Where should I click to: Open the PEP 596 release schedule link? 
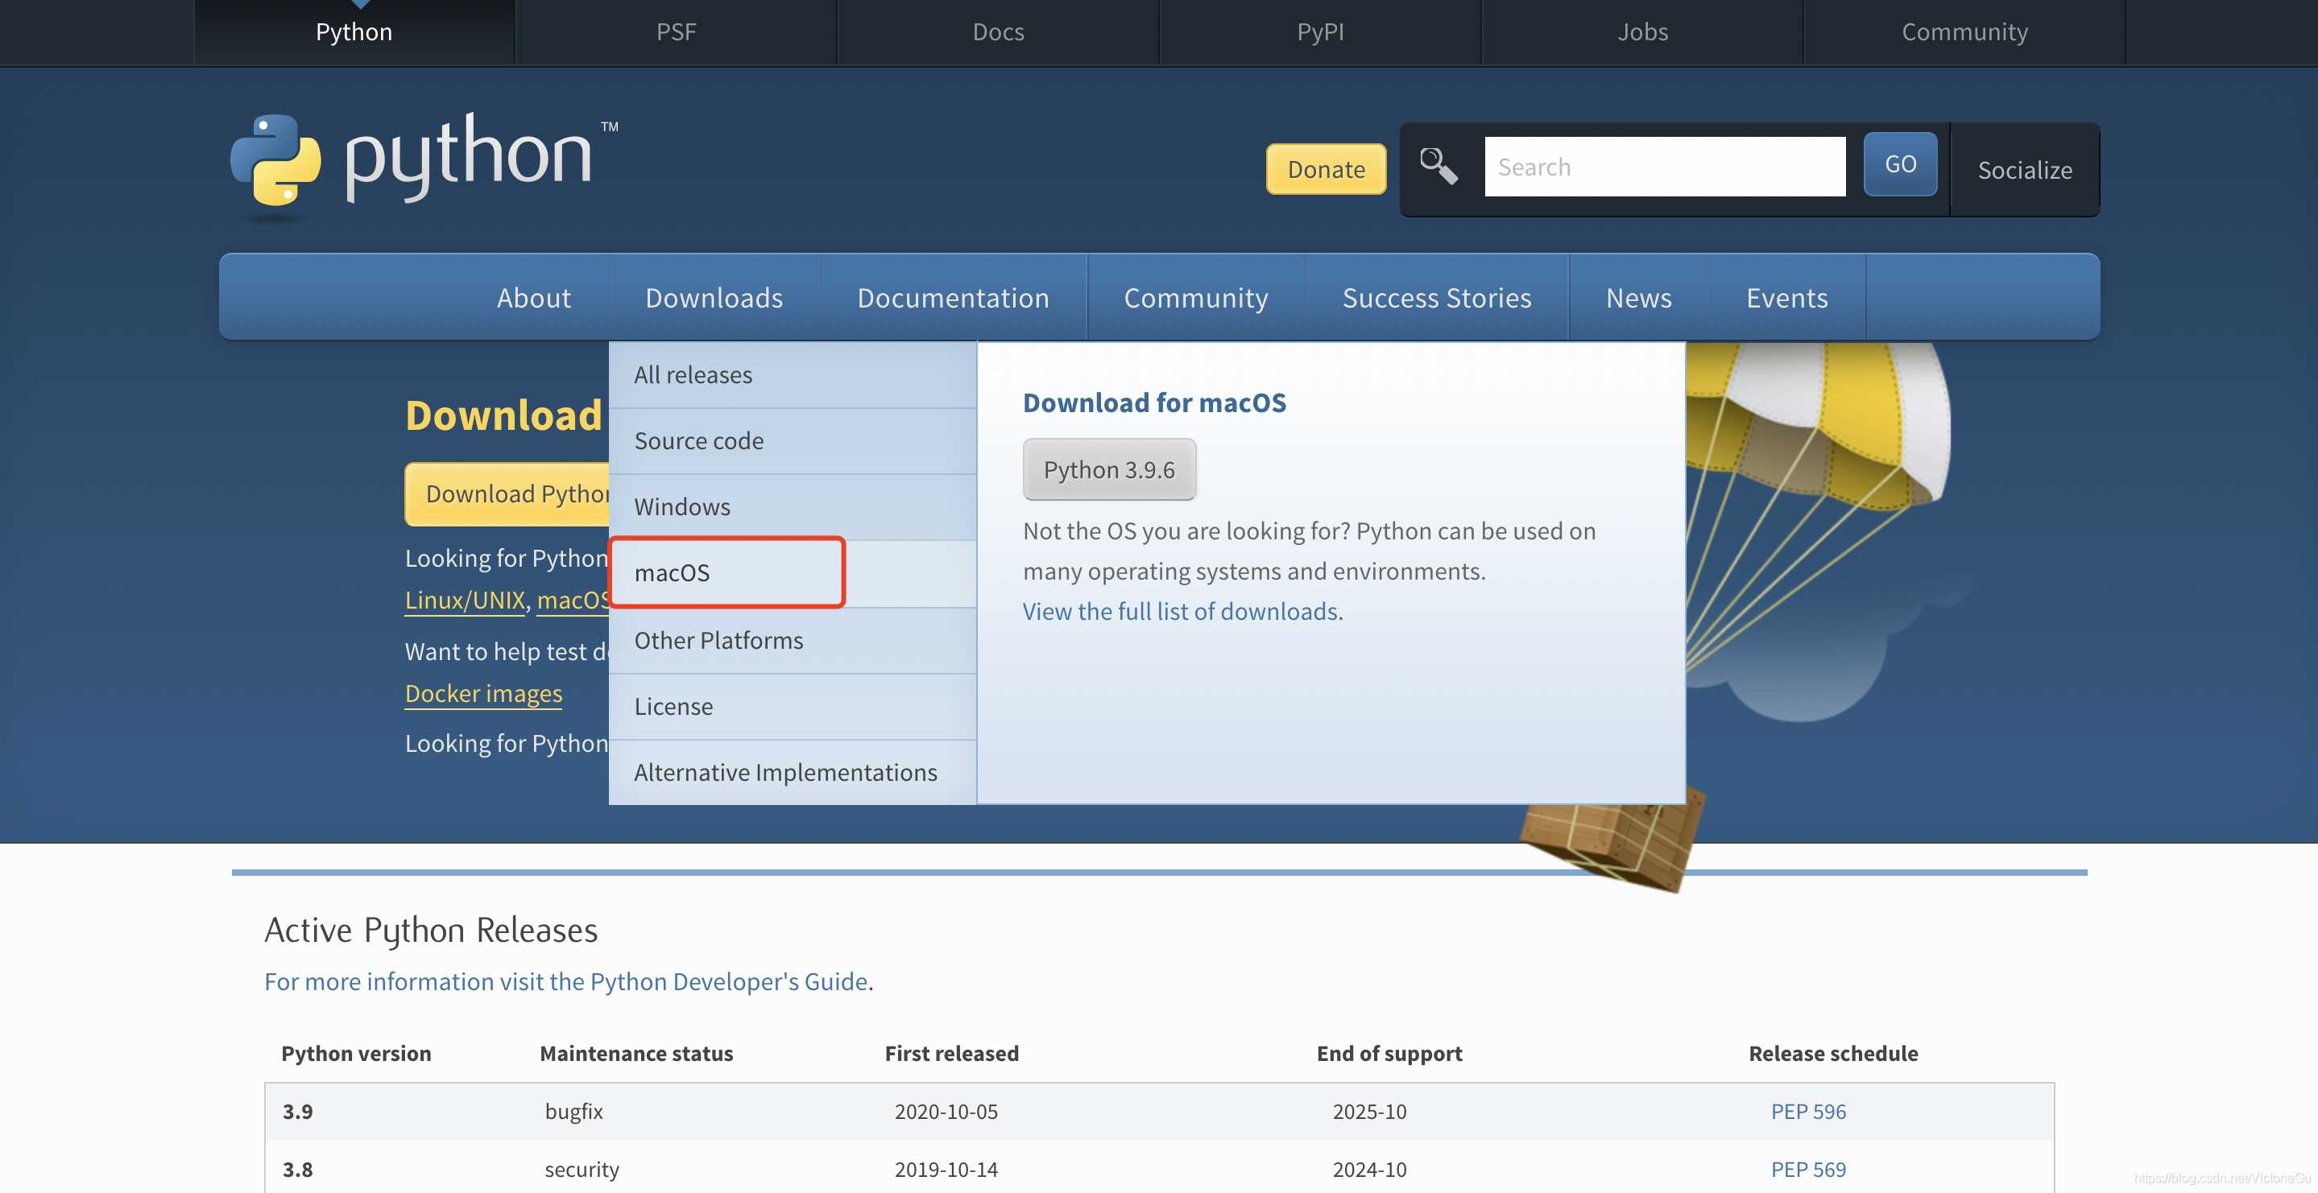click(x=1808, y=1112)
